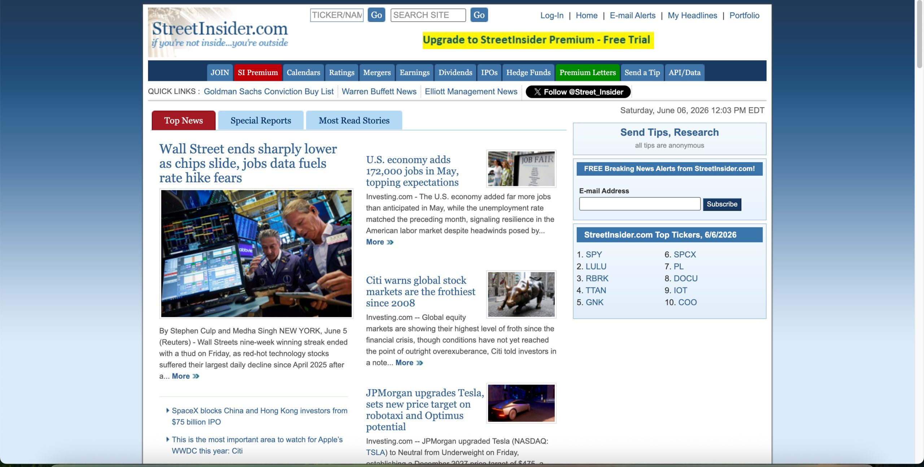Click the Go button next to the ticker field

pos(376,15)
